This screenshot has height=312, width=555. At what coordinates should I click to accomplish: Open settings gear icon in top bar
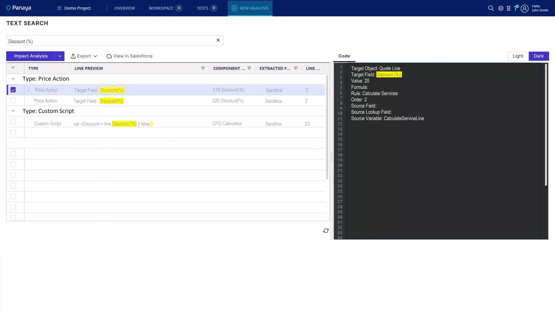(x=501, y=8)
